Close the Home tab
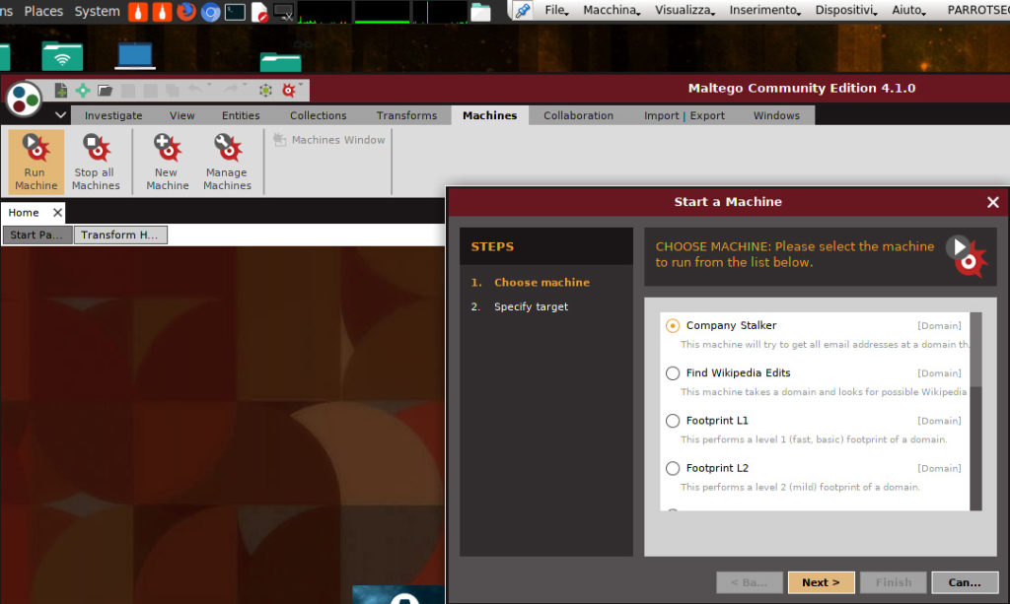This screenshot has width=1010, height=604. click(x=57, y=212)
